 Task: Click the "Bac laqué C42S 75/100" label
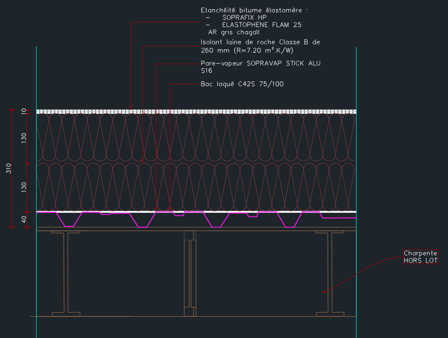coord(242,84)
